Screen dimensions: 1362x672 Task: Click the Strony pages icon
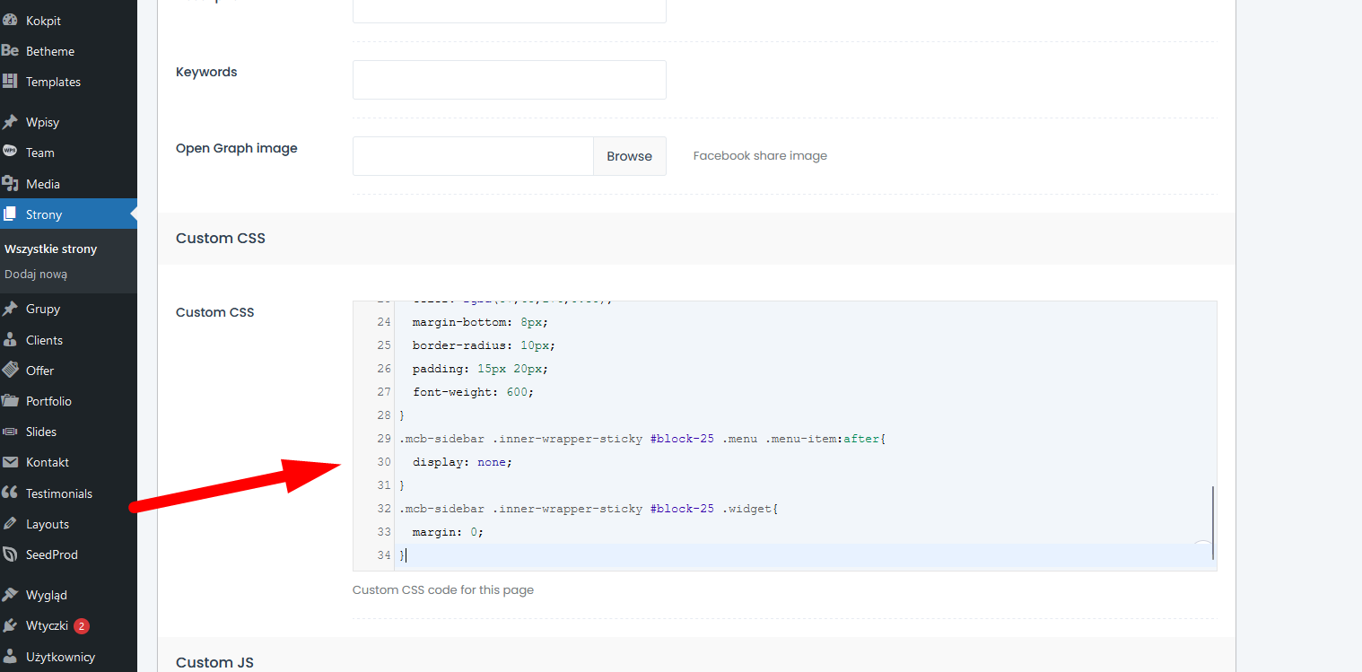(10, 214)
